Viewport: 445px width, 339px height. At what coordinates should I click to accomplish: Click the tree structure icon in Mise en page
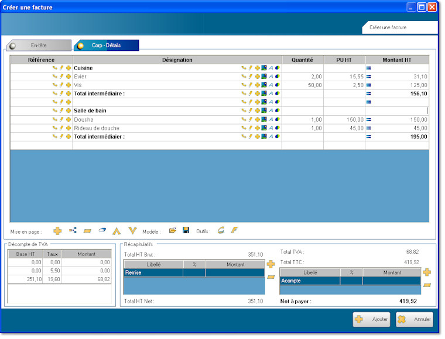point(73,231)
